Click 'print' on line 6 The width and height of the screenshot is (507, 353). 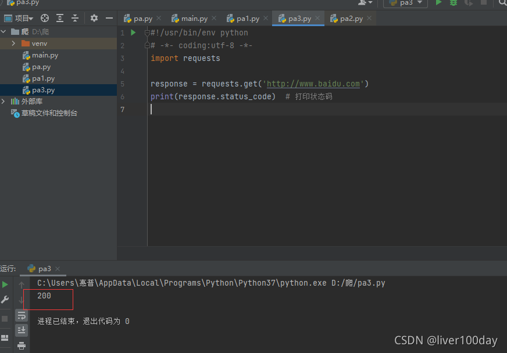[x=162, y=96]
